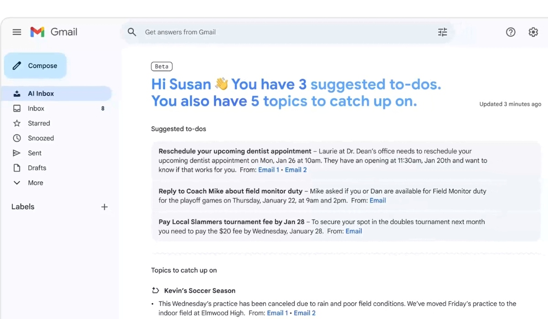Open search filter options icon
Screen dimensions: 548x319
coord(442,32)
